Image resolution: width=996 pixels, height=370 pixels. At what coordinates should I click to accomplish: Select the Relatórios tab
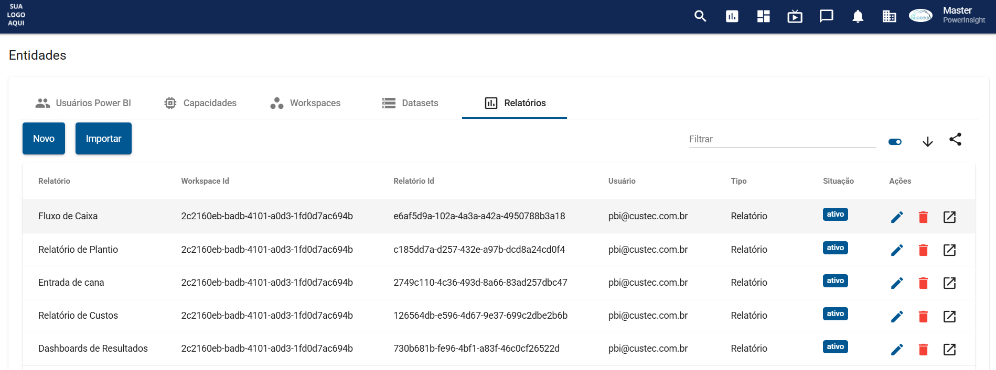(515, 103)
